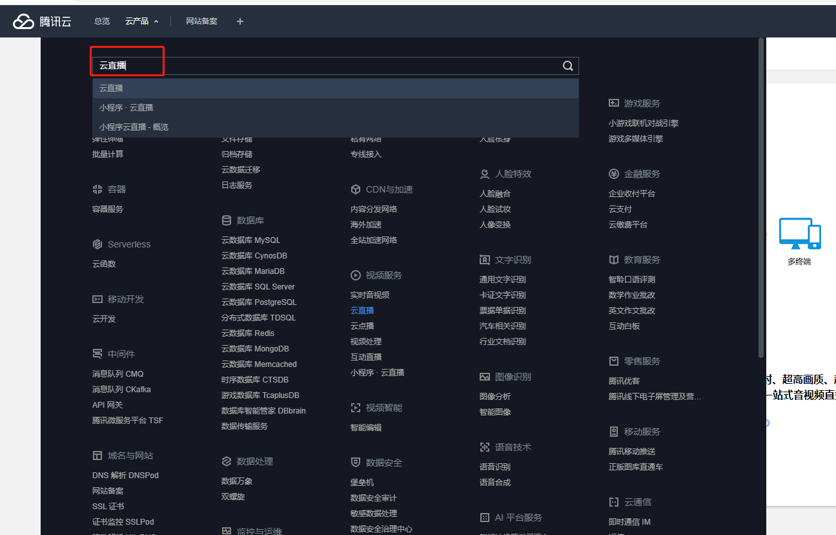
Task: Open 数据万象 link
Action: tap(237, 481)
